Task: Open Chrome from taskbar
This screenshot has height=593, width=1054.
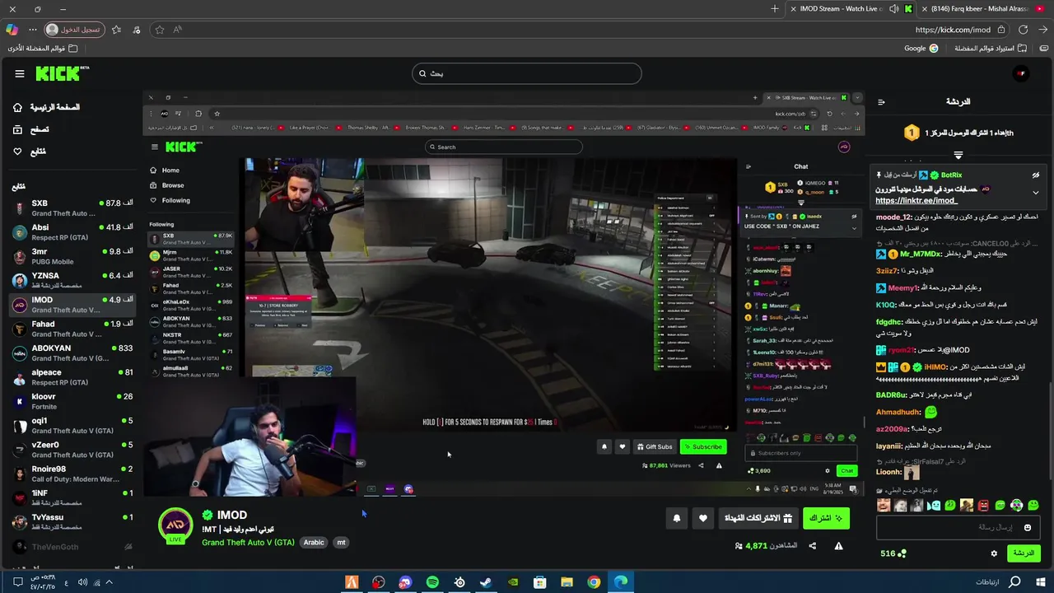Action: coord(594,582)
